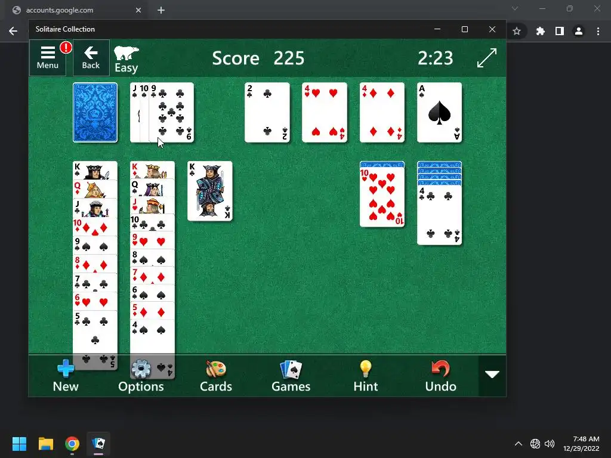Request a Hint with the lightbulb icon
Image resolution: width=611 pixels, height=458 pixels.
click(x=366, y=376)
